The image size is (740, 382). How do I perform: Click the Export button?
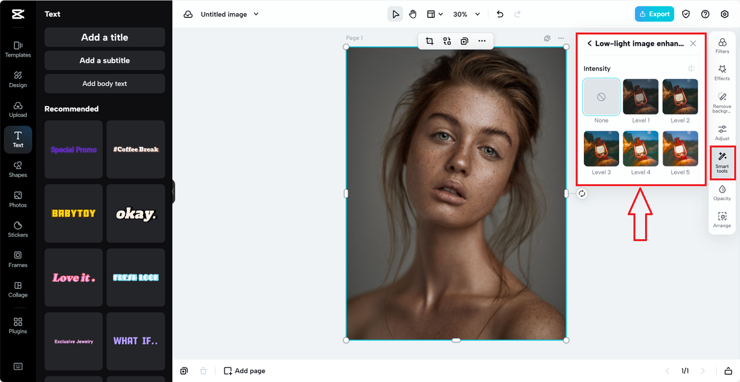point(654,14)
